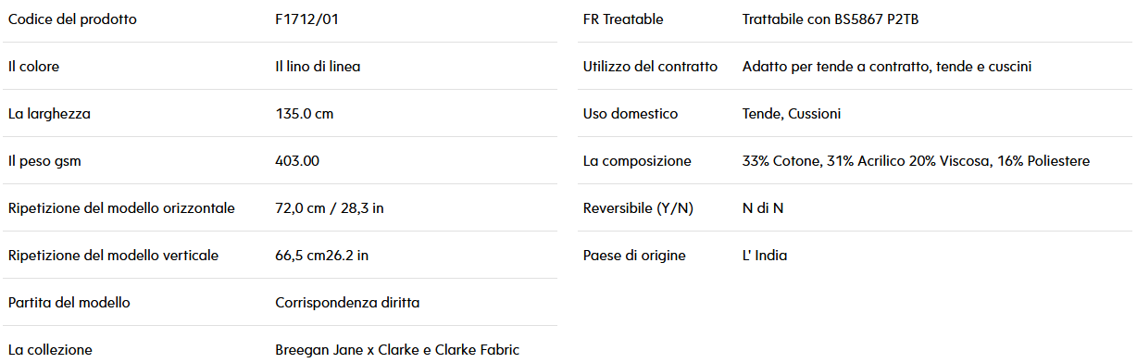
Task: Click the width value 135.0 cm
Action: [304, 114]
